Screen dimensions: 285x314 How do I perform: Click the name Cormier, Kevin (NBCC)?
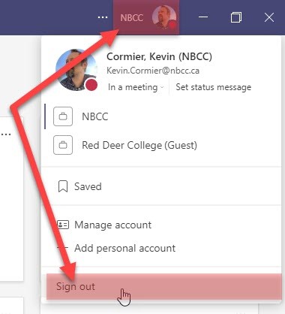(x=159, y=56)
